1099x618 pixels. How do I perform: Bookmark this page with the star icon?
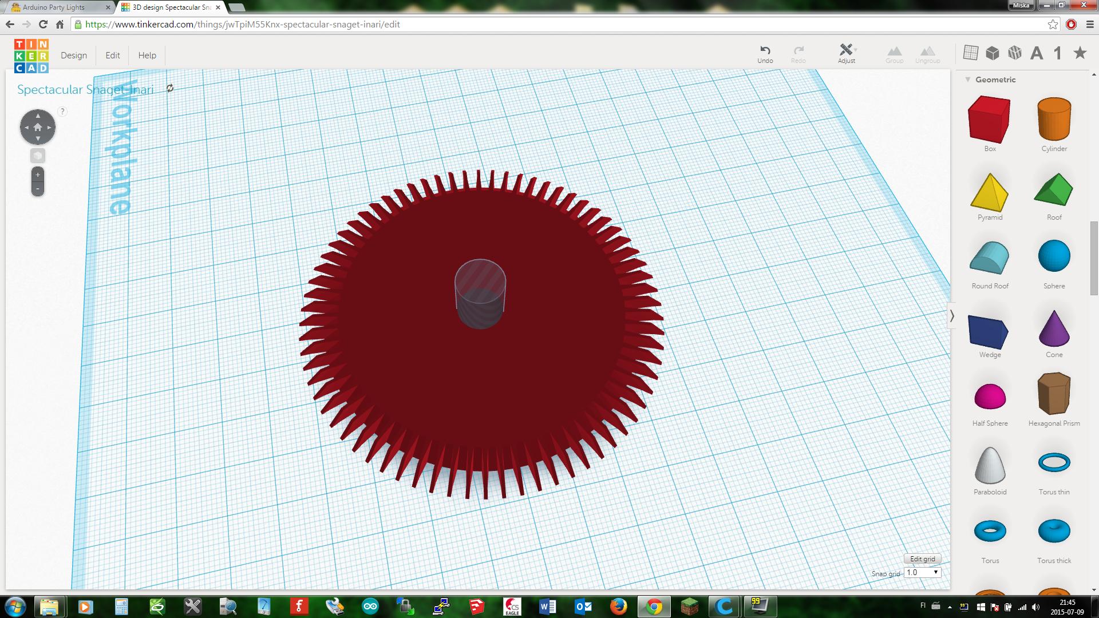coord(1053,25)
